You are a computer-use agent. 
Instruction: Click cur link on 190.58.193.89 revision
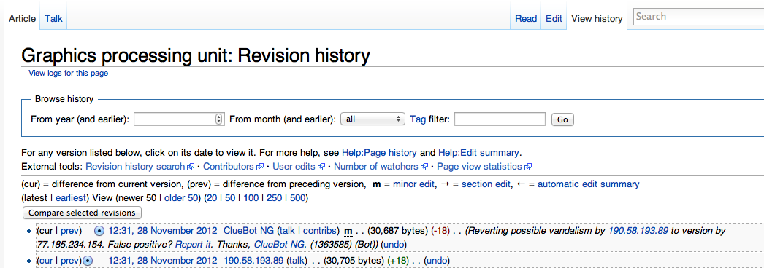click(46, 261)
